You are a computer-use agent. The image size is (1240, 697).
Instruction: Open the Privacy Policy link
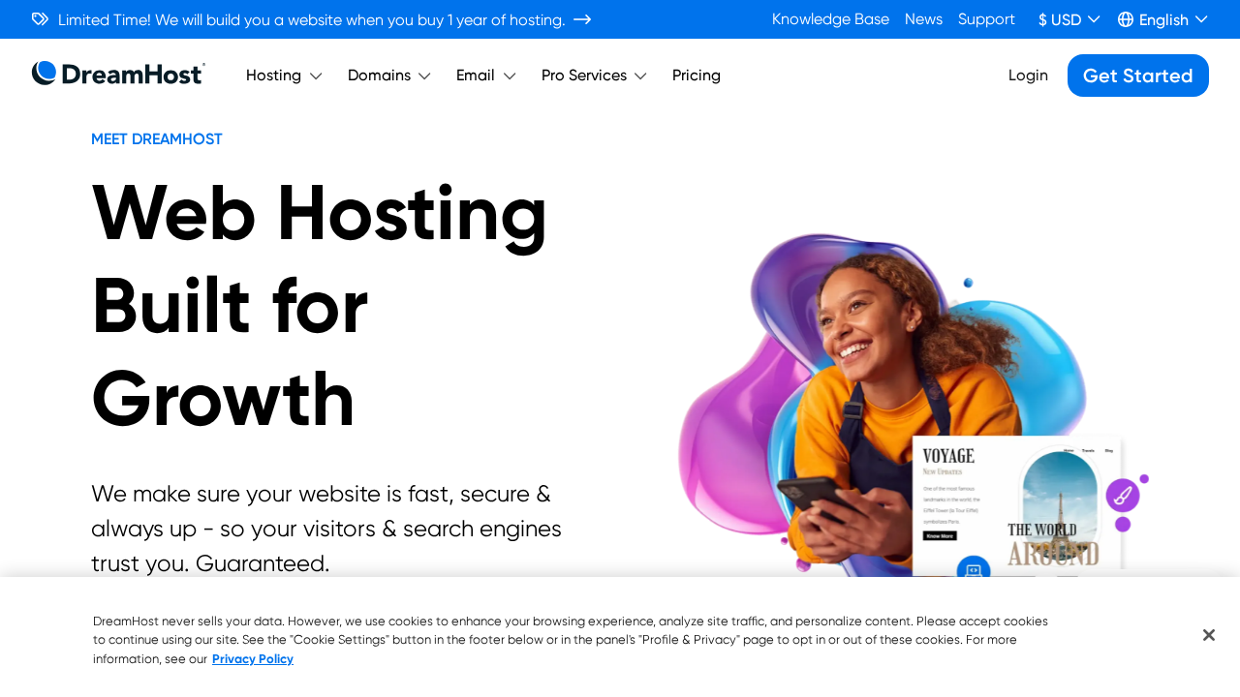click(x=252, y=659)
